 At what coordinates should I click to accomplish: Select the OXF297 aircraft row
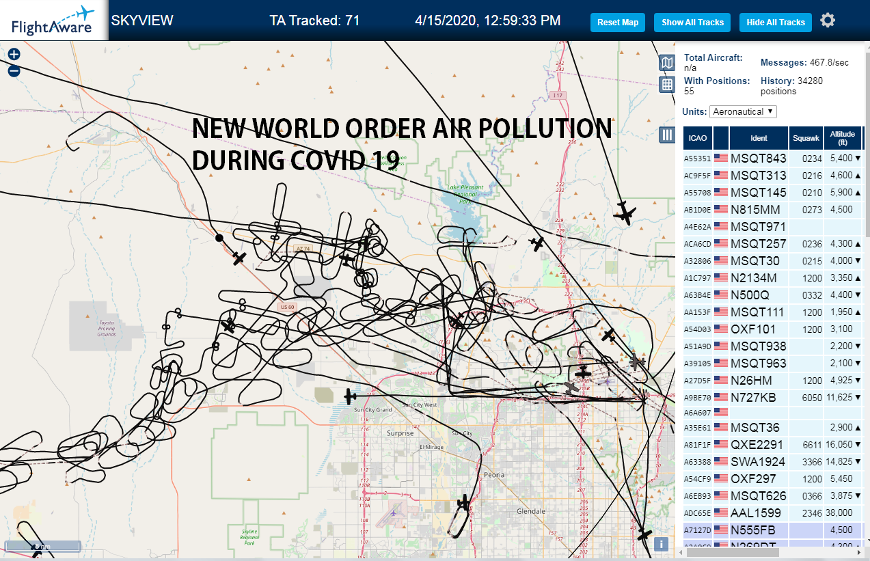pos(772,479)
